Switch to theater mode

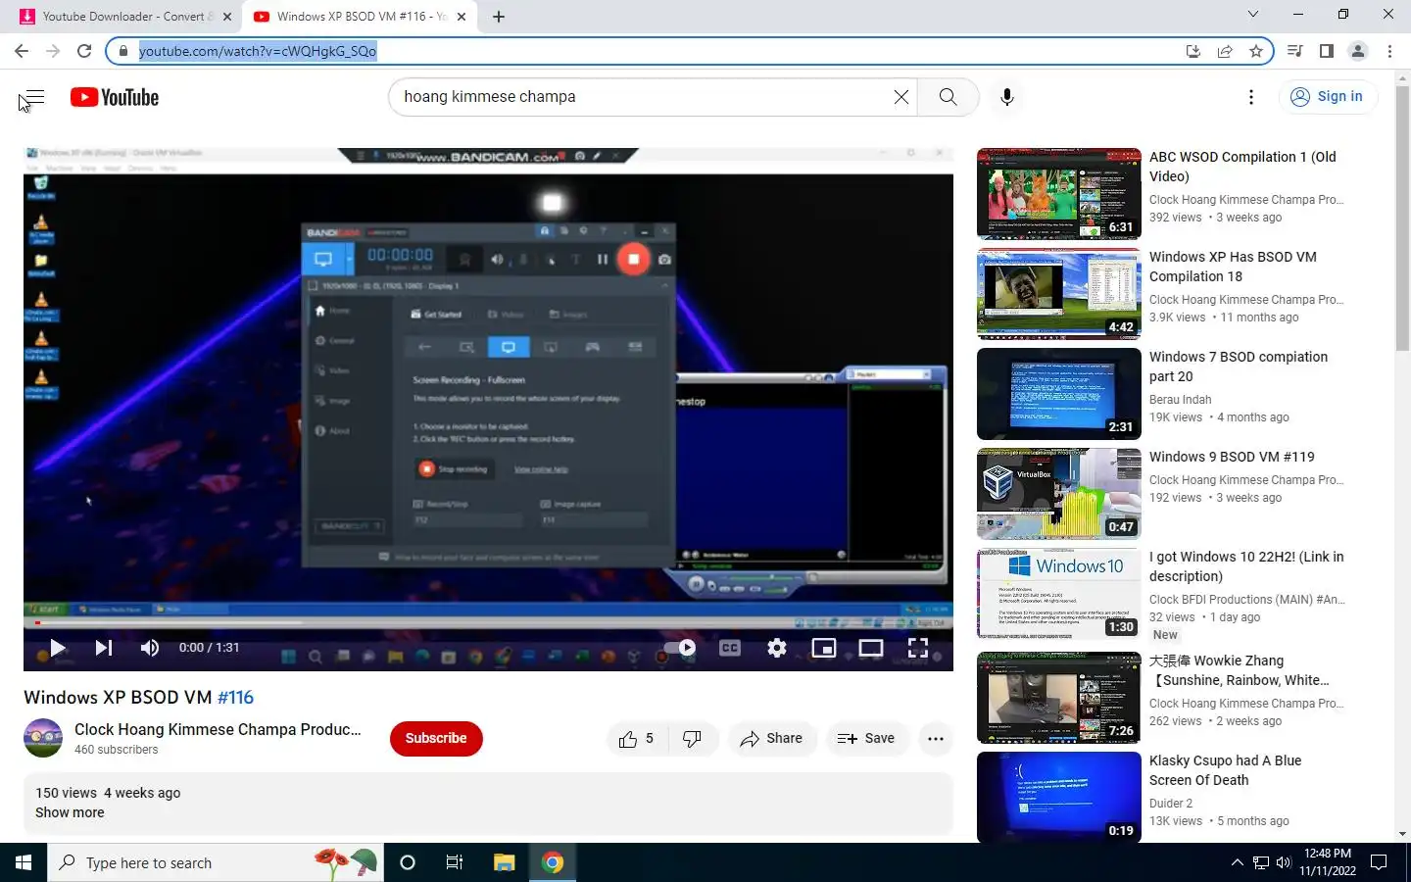(x=871, y=648)
